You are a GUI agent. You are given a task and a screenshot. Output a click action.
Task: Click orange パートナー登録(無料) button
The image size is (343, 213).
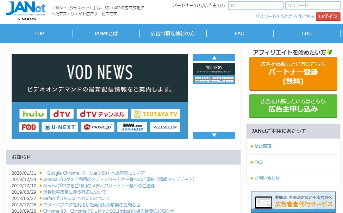(x=293, y=74)
